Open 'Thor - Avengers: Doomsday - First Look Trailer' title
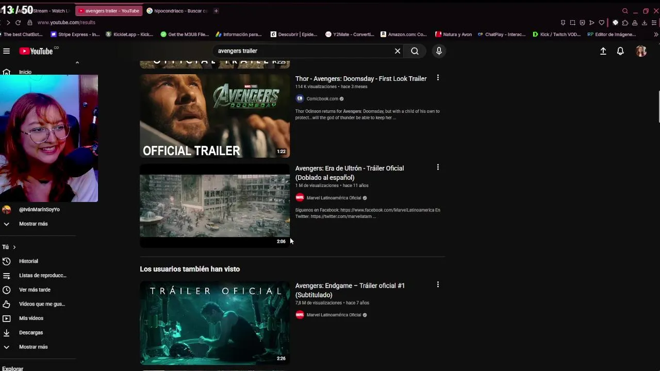Screen dimensions: 660x371 (361, 79)
